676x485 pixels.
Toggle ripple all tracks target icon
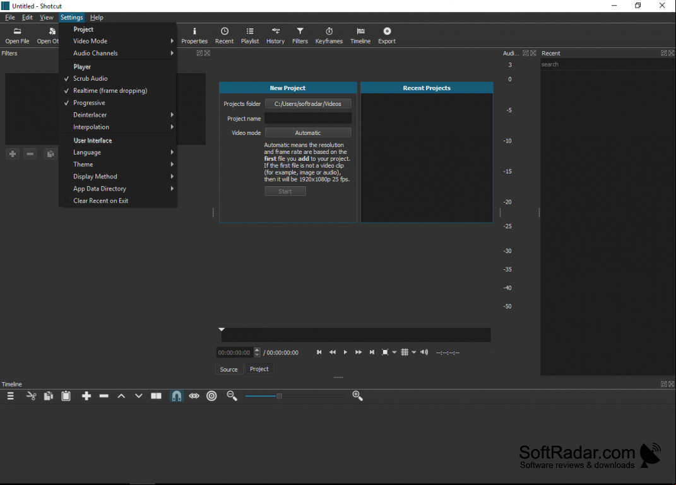pyautogui.click(x=211, y=396)
